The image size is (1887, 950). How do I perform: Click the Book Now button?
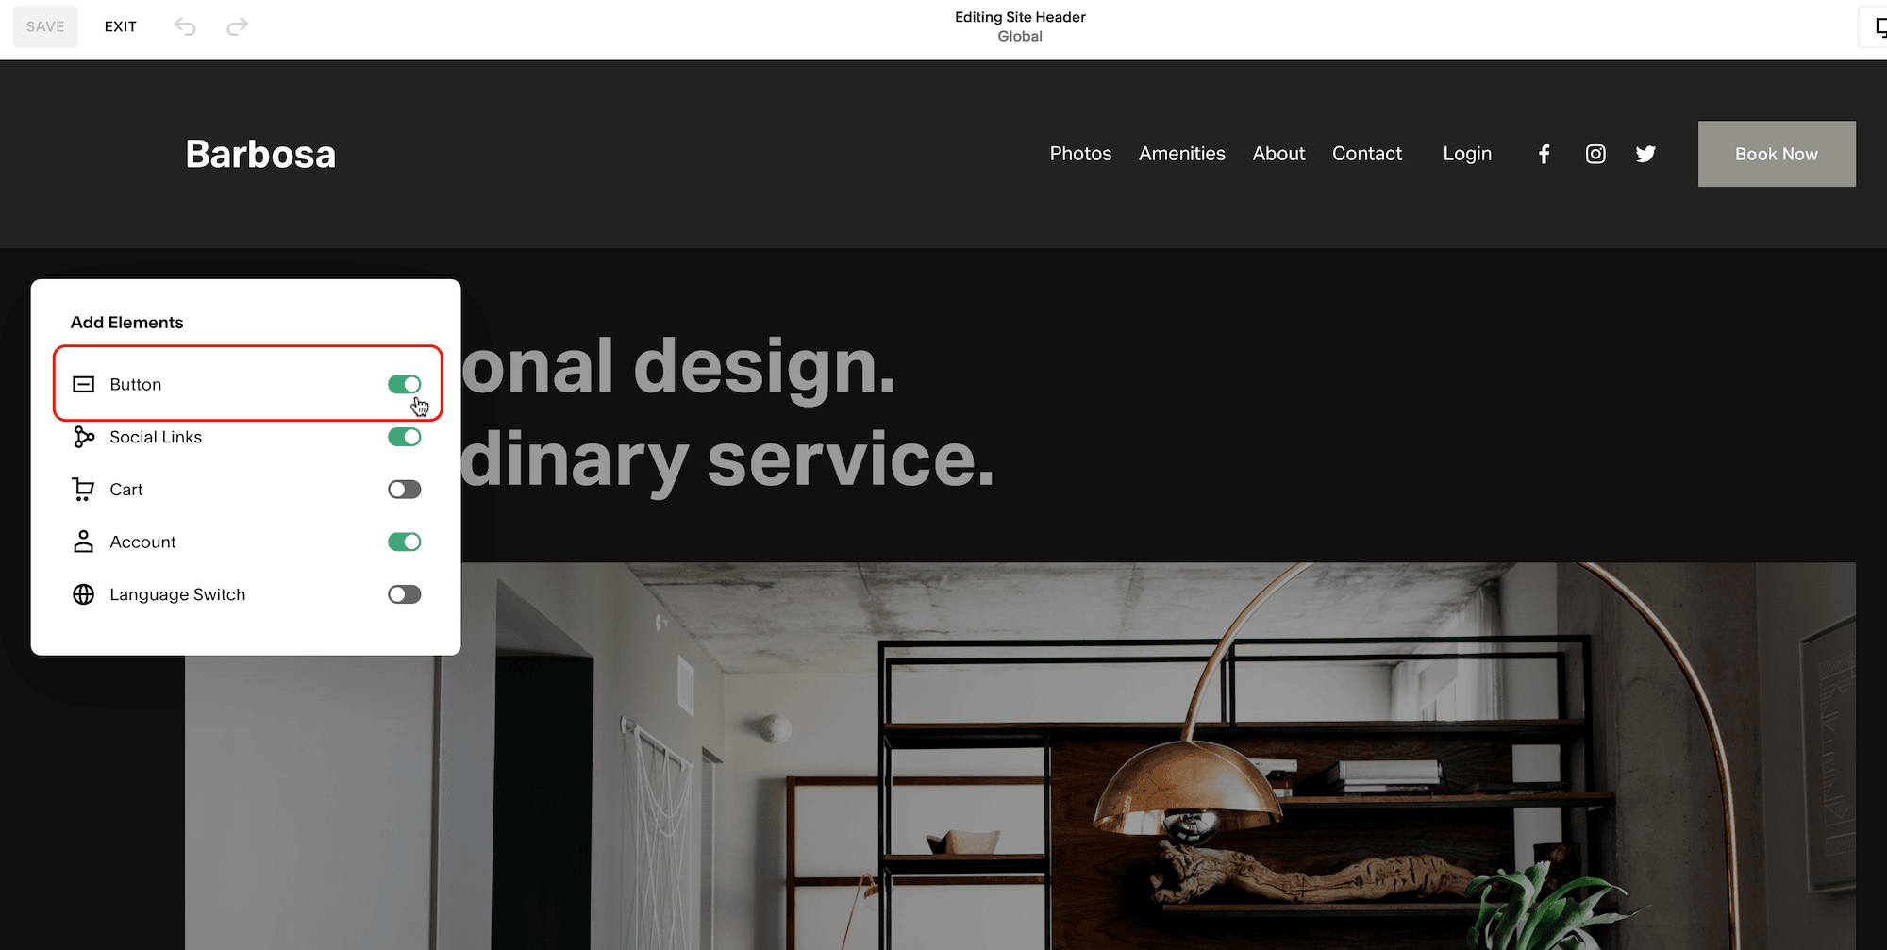[1777, 154]
